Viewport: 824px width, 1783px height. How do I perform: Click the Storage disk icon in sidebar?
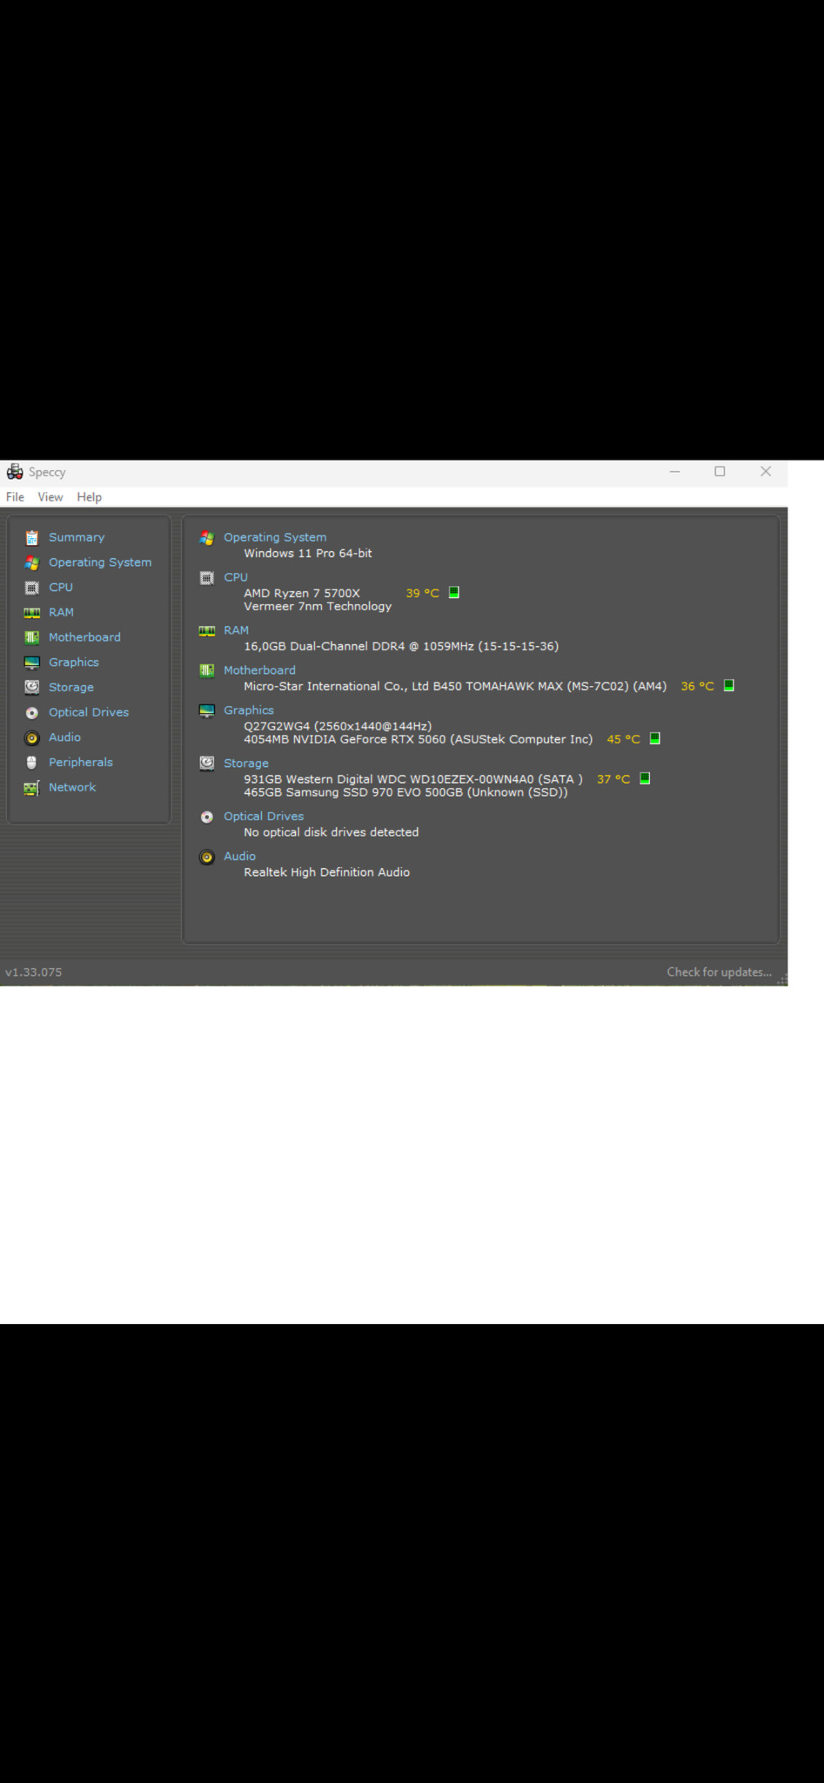32,687
